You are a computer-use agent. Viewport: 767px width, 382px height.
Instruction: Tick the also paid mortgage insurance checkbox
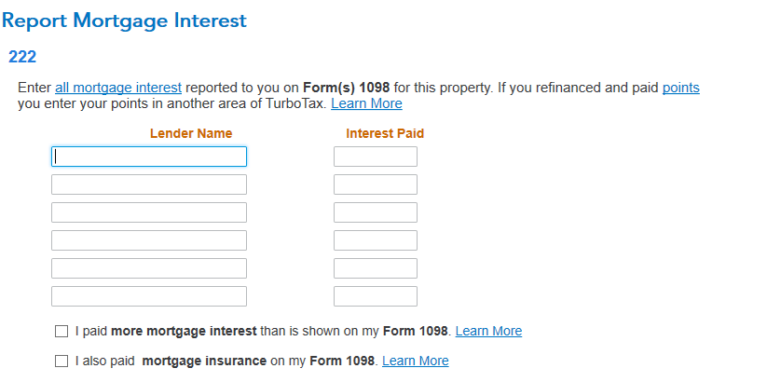pyautogui.click(x=62, y=361)
